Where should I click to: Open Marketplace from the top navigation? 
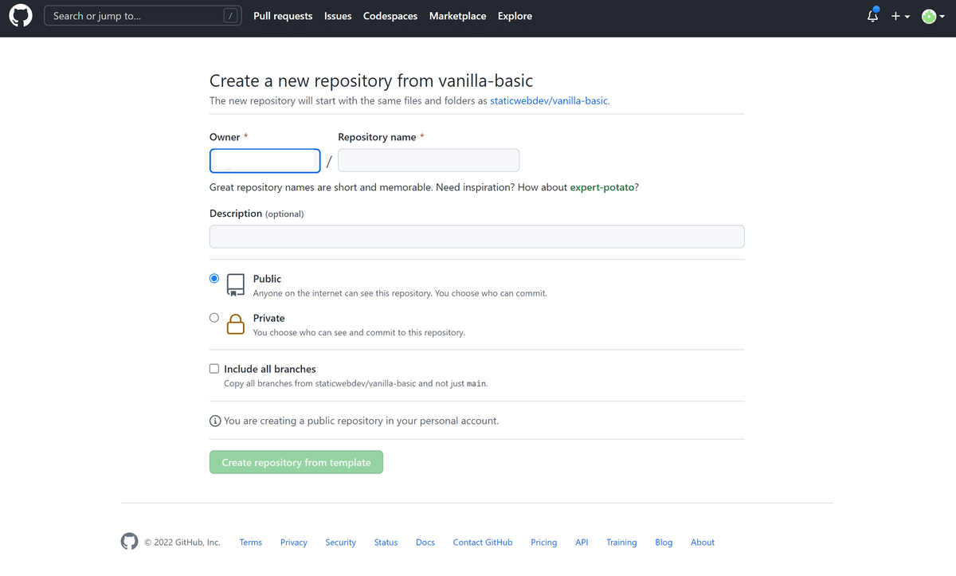457,16
